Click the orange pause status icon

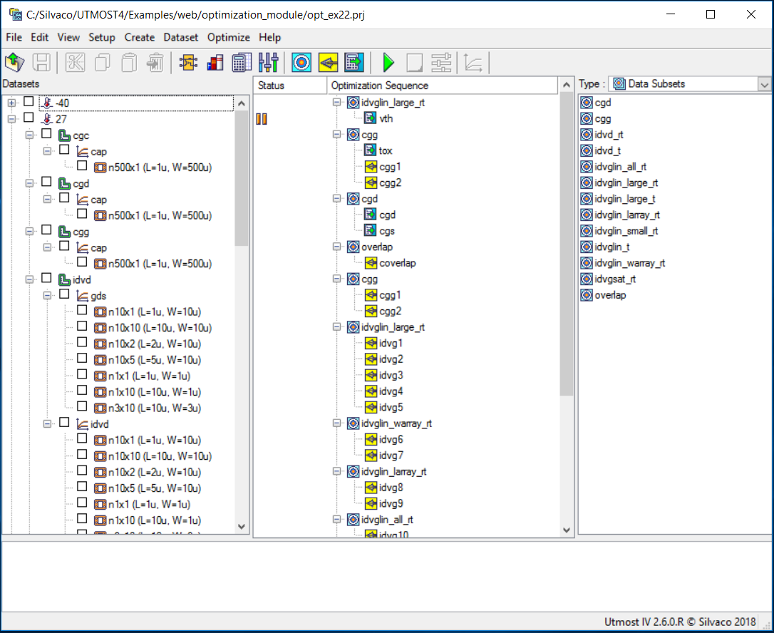coord(262,119)
